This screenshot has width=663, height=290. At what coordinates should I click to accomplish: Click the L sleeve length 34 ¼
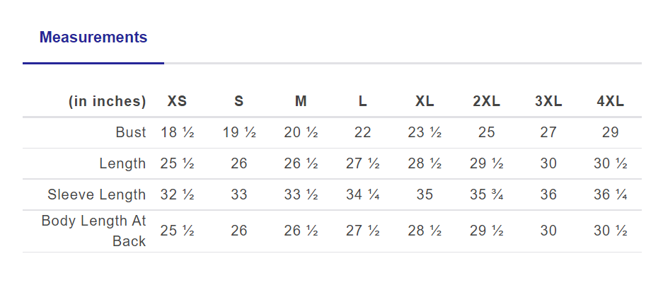[363, 195]
